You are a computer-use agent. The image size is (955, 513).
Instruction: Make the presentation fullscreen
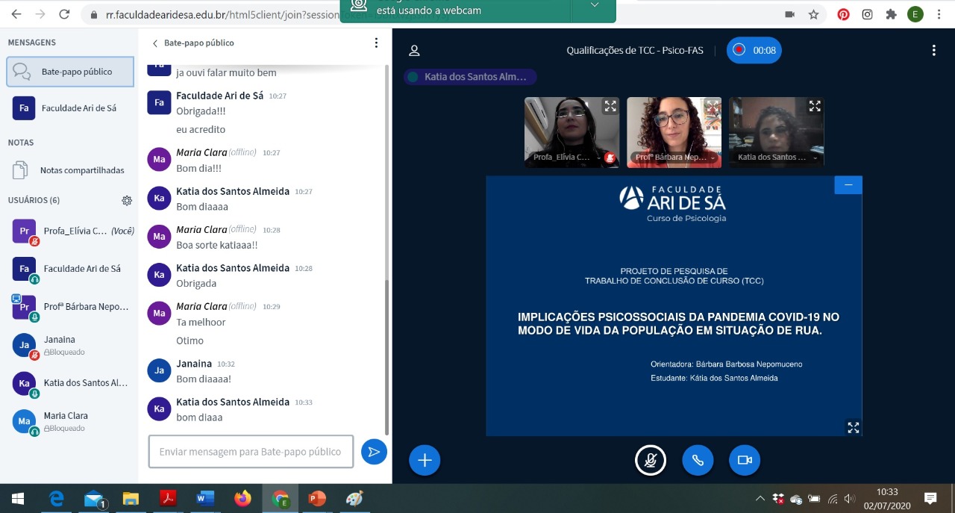(x=854, y=427)
